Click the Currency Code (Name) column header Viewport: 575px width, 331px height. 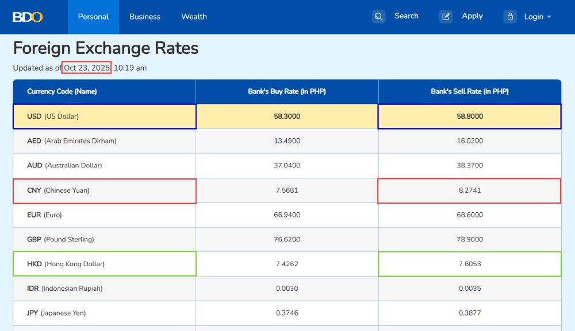[62, 92]
